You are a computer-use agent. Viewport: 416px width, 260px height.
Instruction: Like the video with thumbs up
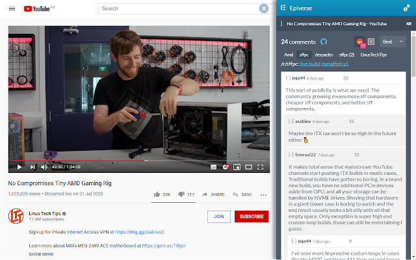(162, 194)
